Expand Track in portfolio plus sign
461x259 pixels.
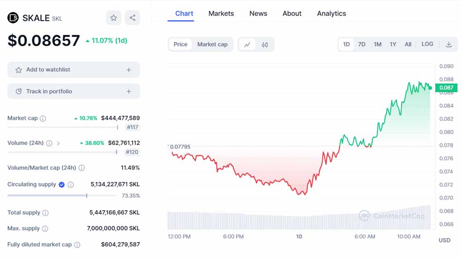[x=128, y=92]
